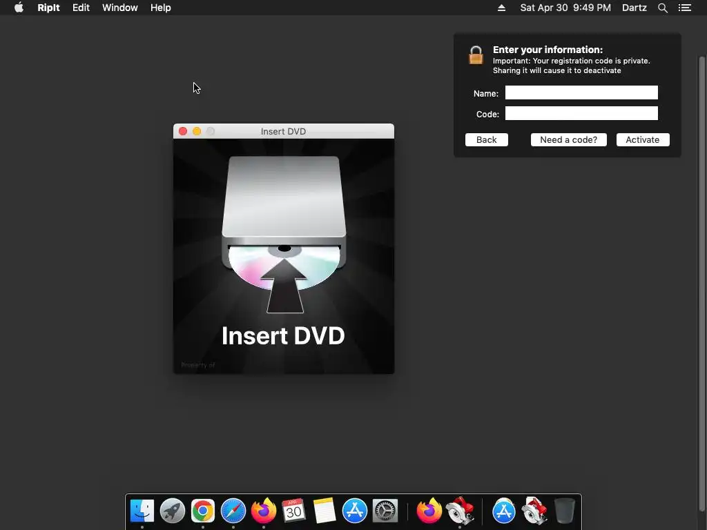
Task: Click RipIt saw icon next to Trash
Action: coord(534,511)
